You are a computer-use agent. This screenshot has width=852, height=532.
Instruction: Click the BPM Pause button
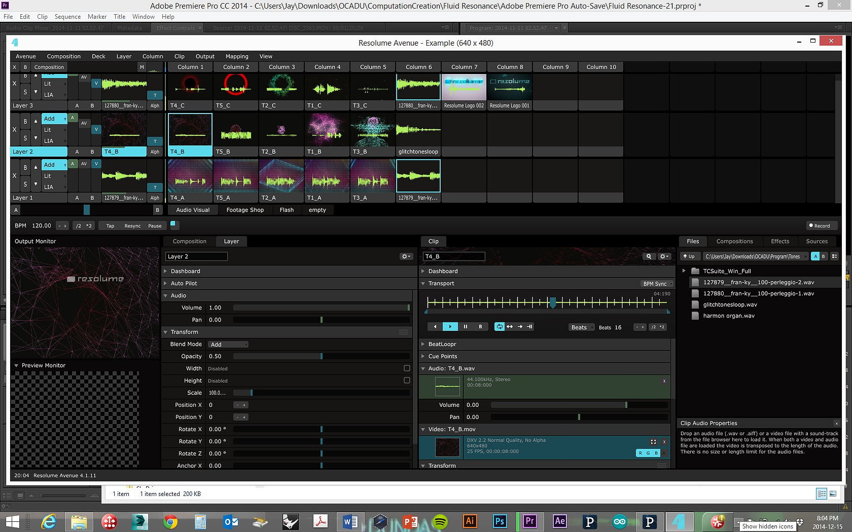pyautogui.click(x=155, y=226)
